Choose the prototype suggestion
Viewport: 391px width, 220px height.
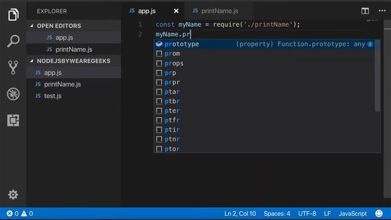(x=265, y=44)
